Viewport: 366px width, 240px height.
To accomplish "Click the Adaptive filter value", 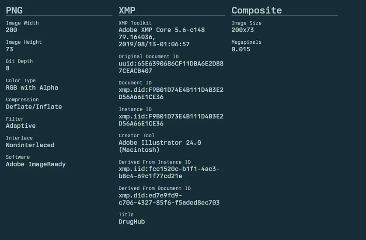I will click(21, 126).
